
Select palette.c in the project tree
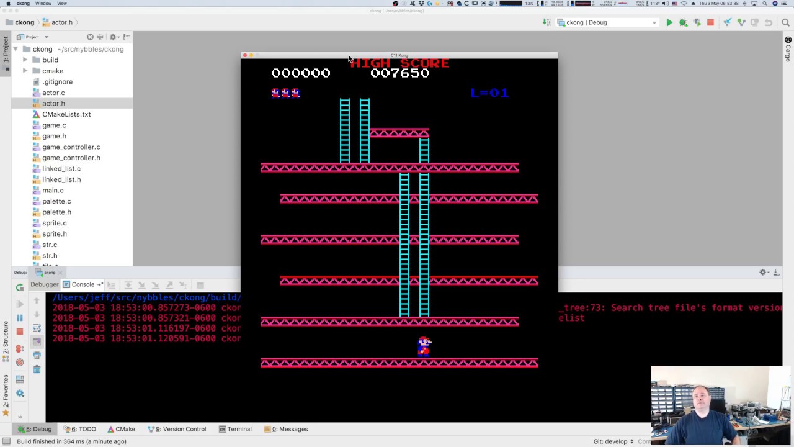pos(56,201)
